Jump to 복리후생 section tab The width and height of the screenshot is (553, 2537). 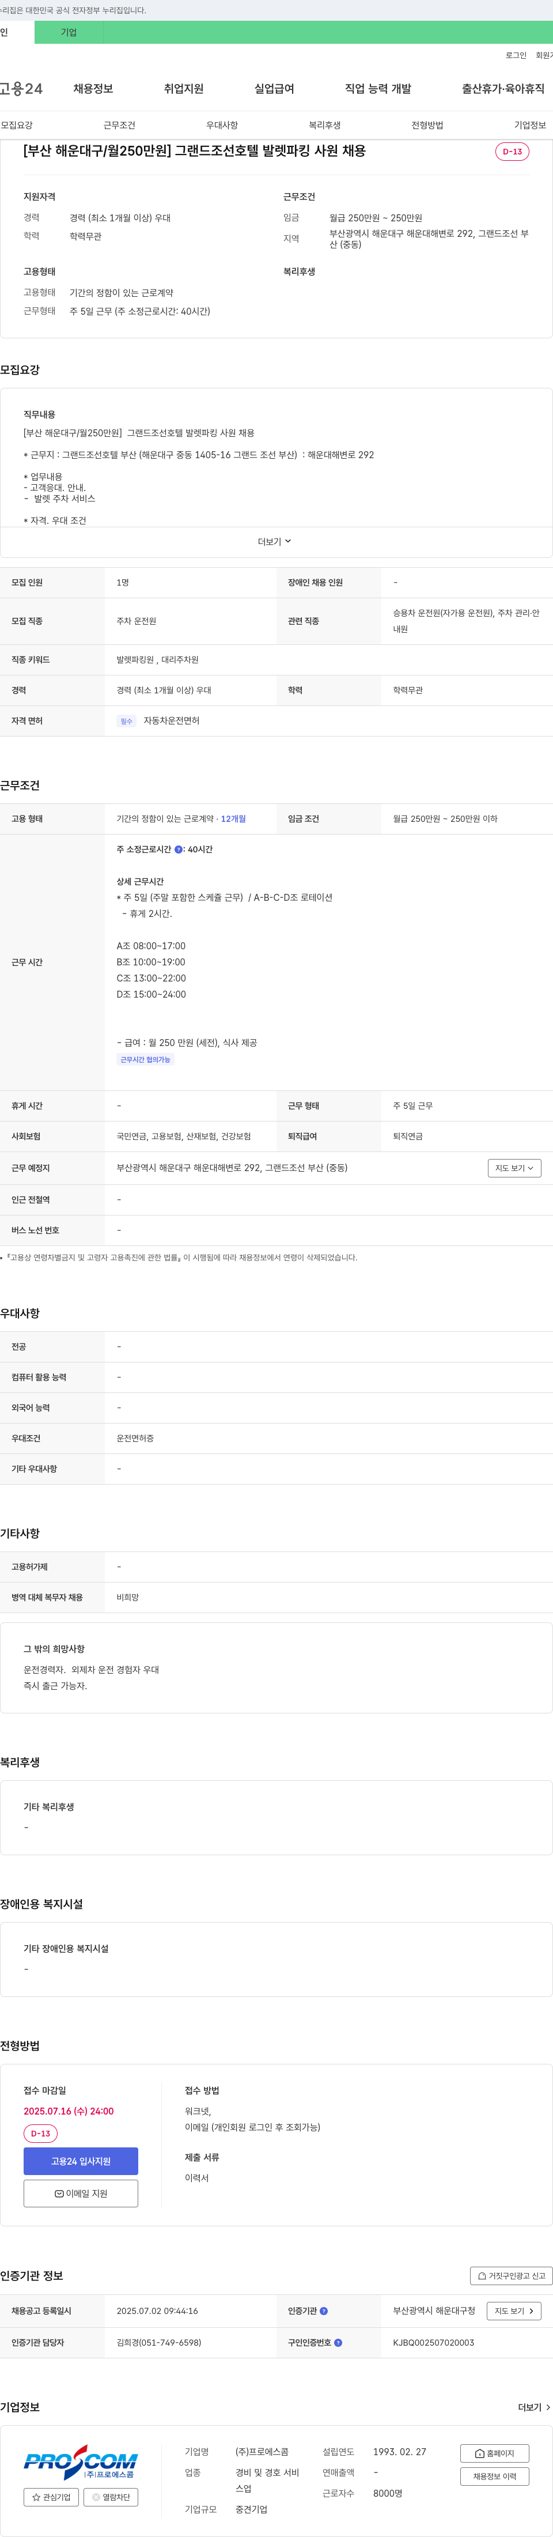[x=325, y=125]
